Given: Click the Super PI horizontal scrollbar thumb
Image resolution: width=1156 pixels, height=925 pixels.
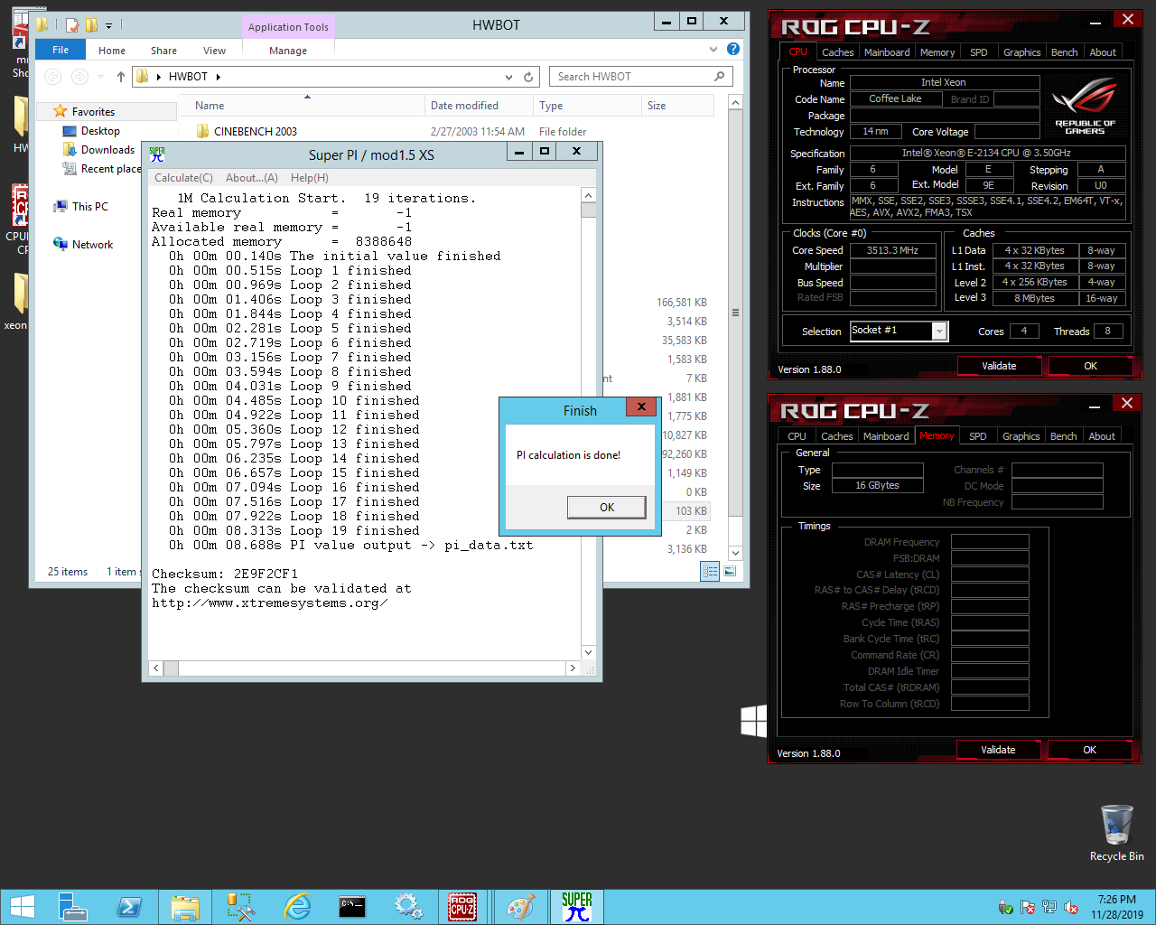Looking at the screenshot, I should pos(171,668).
